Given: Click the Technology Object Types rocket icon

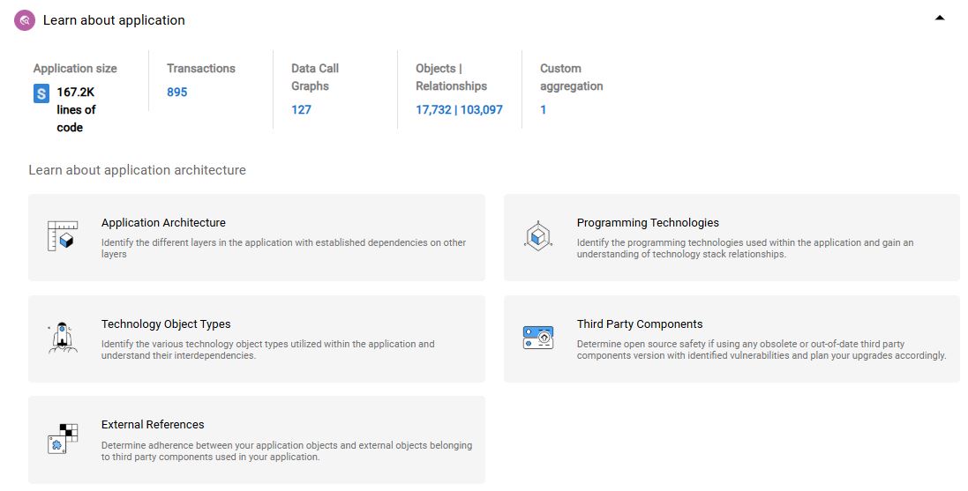Looking at the screenshot, I should pos(63,338).
